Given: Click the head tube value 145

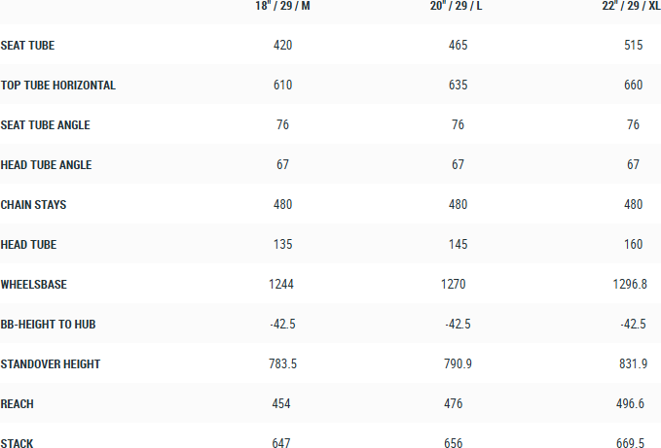Looking at the screenshot, I should (458, 245).
